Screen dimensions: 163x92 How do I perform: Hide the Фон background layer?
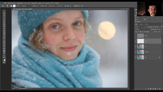pyautogui.click(x=135, y=57)
